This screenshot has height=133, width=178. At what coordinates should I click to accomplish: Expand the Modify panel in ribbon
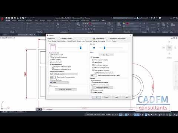coord(40,32)
